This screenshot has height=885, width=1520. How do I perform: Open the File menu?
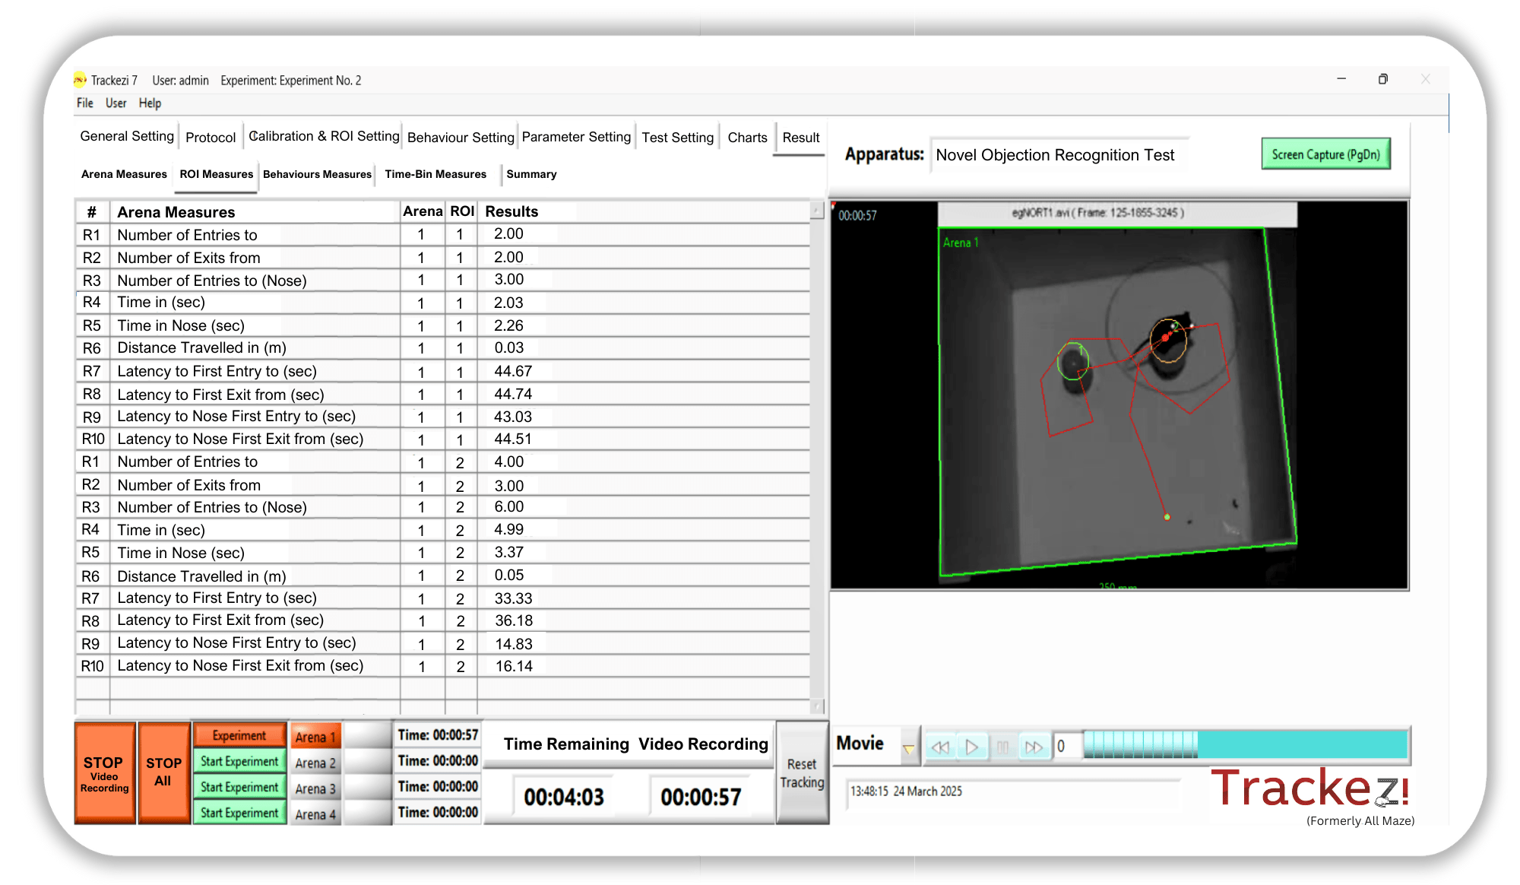pyautogui.click(x=84, y=103)
